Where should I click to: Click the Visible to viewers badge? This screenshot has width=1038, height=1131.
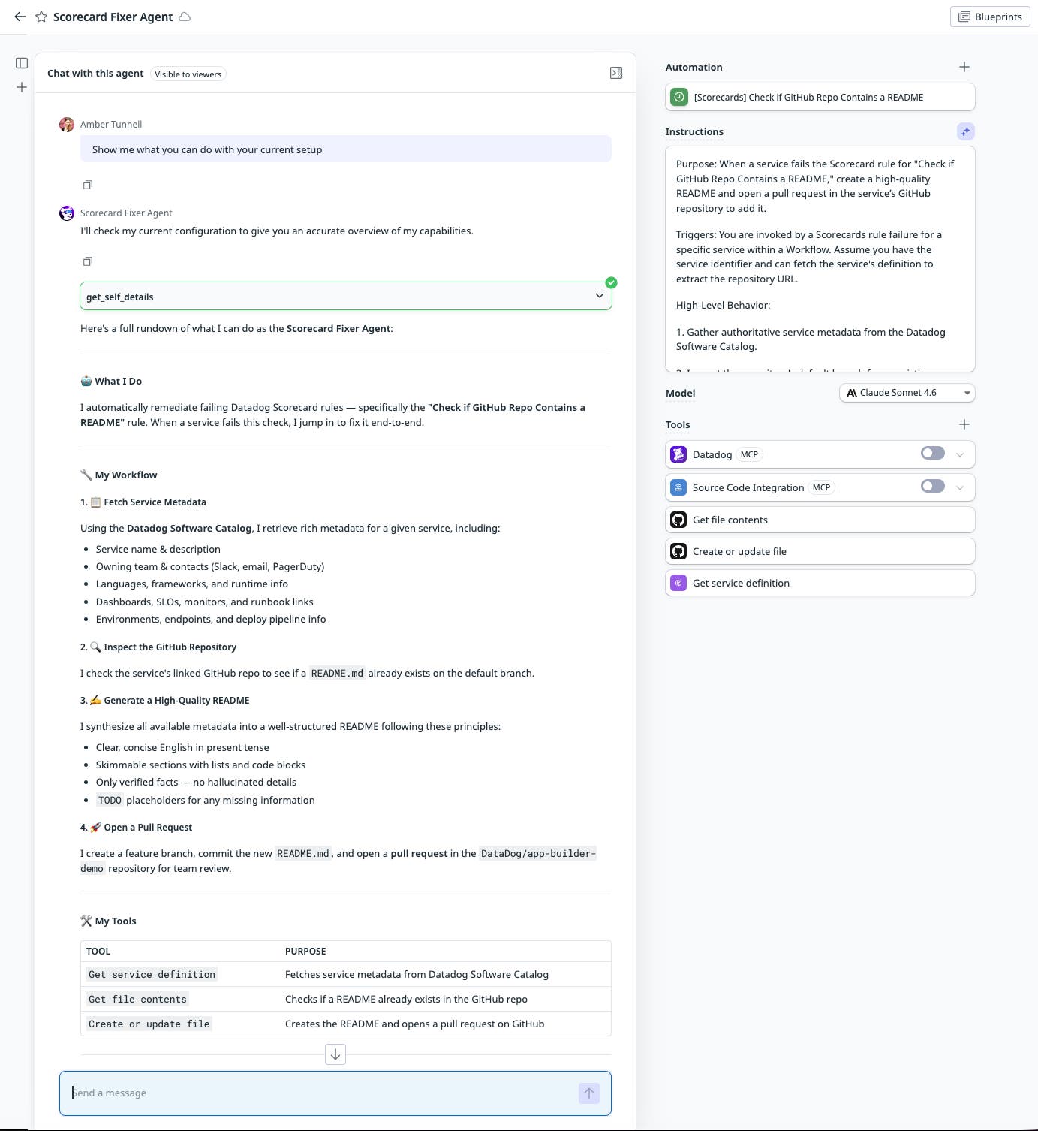[x=188, y=74]
